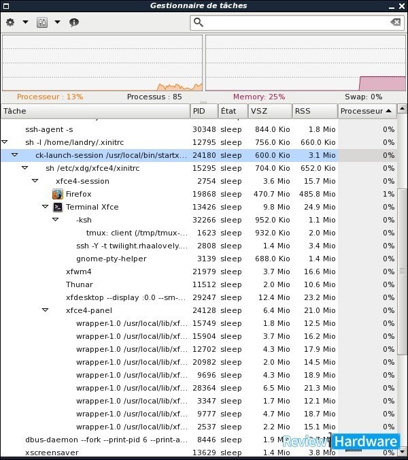Screen dimensions: 408x460
Task: Sort by Processeur column header
Action: click(x=368, y=111)
